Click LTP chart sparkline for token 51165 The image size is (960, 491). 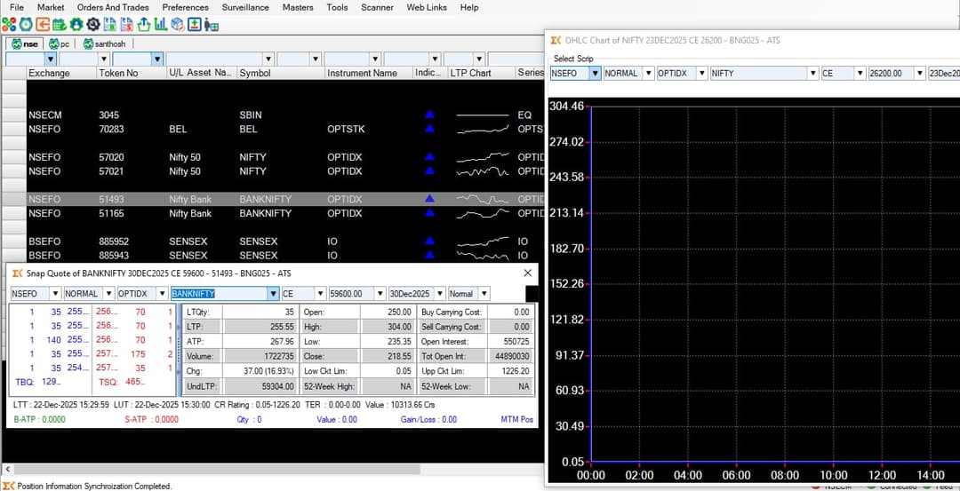(x=483, y=213)
